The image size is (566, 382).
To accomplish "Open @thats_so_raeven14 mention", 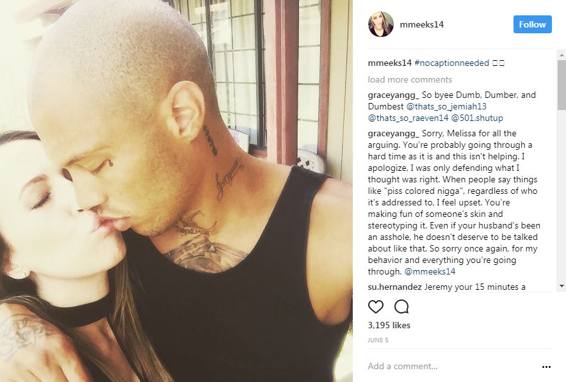I will point(408,118).
